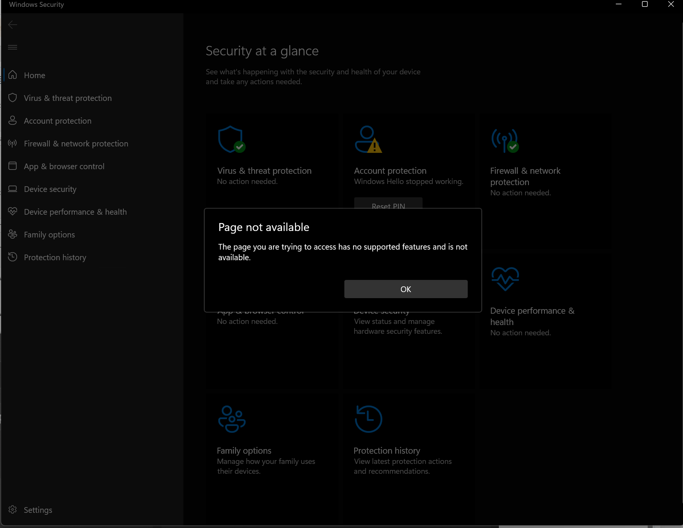
Task: Go to Account protection in sidebar
Action: click(58, 121)
